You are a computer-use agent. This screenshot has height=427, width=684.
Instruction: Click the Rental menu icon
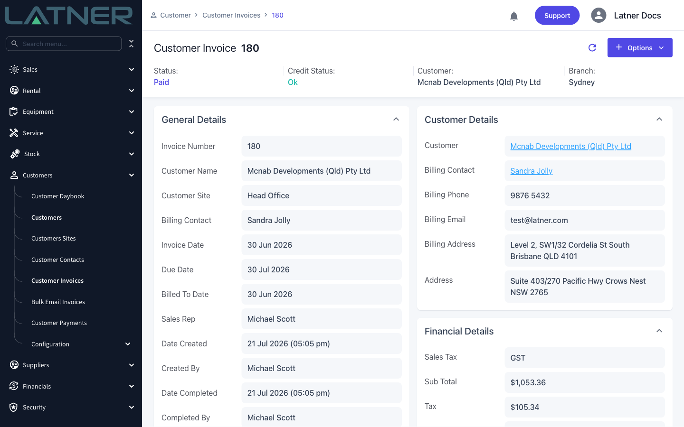pos(14,91)
